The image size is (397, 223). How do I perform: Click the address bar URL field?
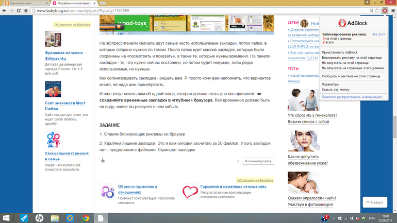pos(200,10)
